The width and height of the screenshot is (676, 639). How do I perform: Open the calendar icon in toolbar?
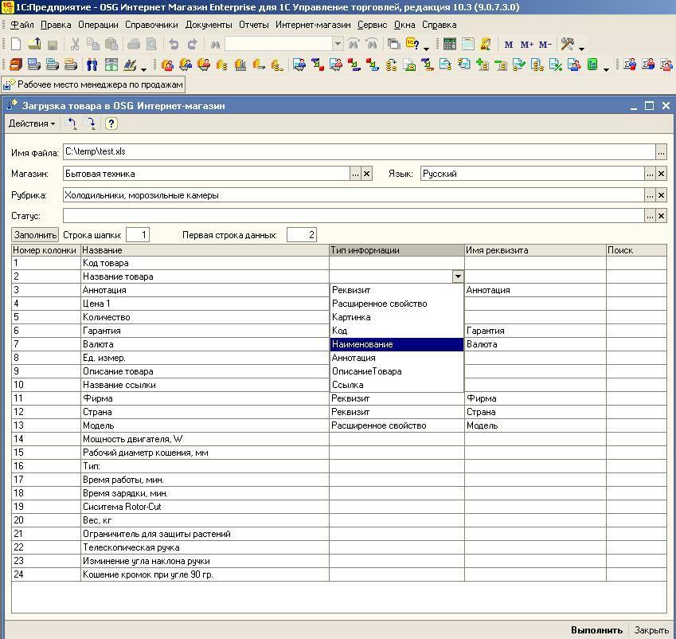click(468, 45)
